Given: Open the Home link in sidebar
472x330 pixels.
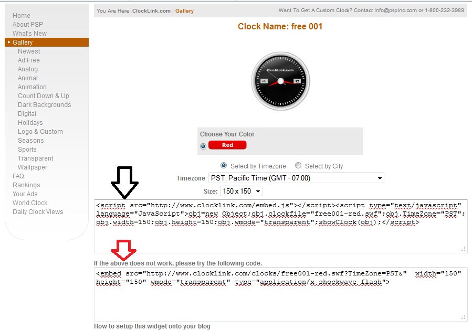Looking at the screenshot, I should point(22,16).
